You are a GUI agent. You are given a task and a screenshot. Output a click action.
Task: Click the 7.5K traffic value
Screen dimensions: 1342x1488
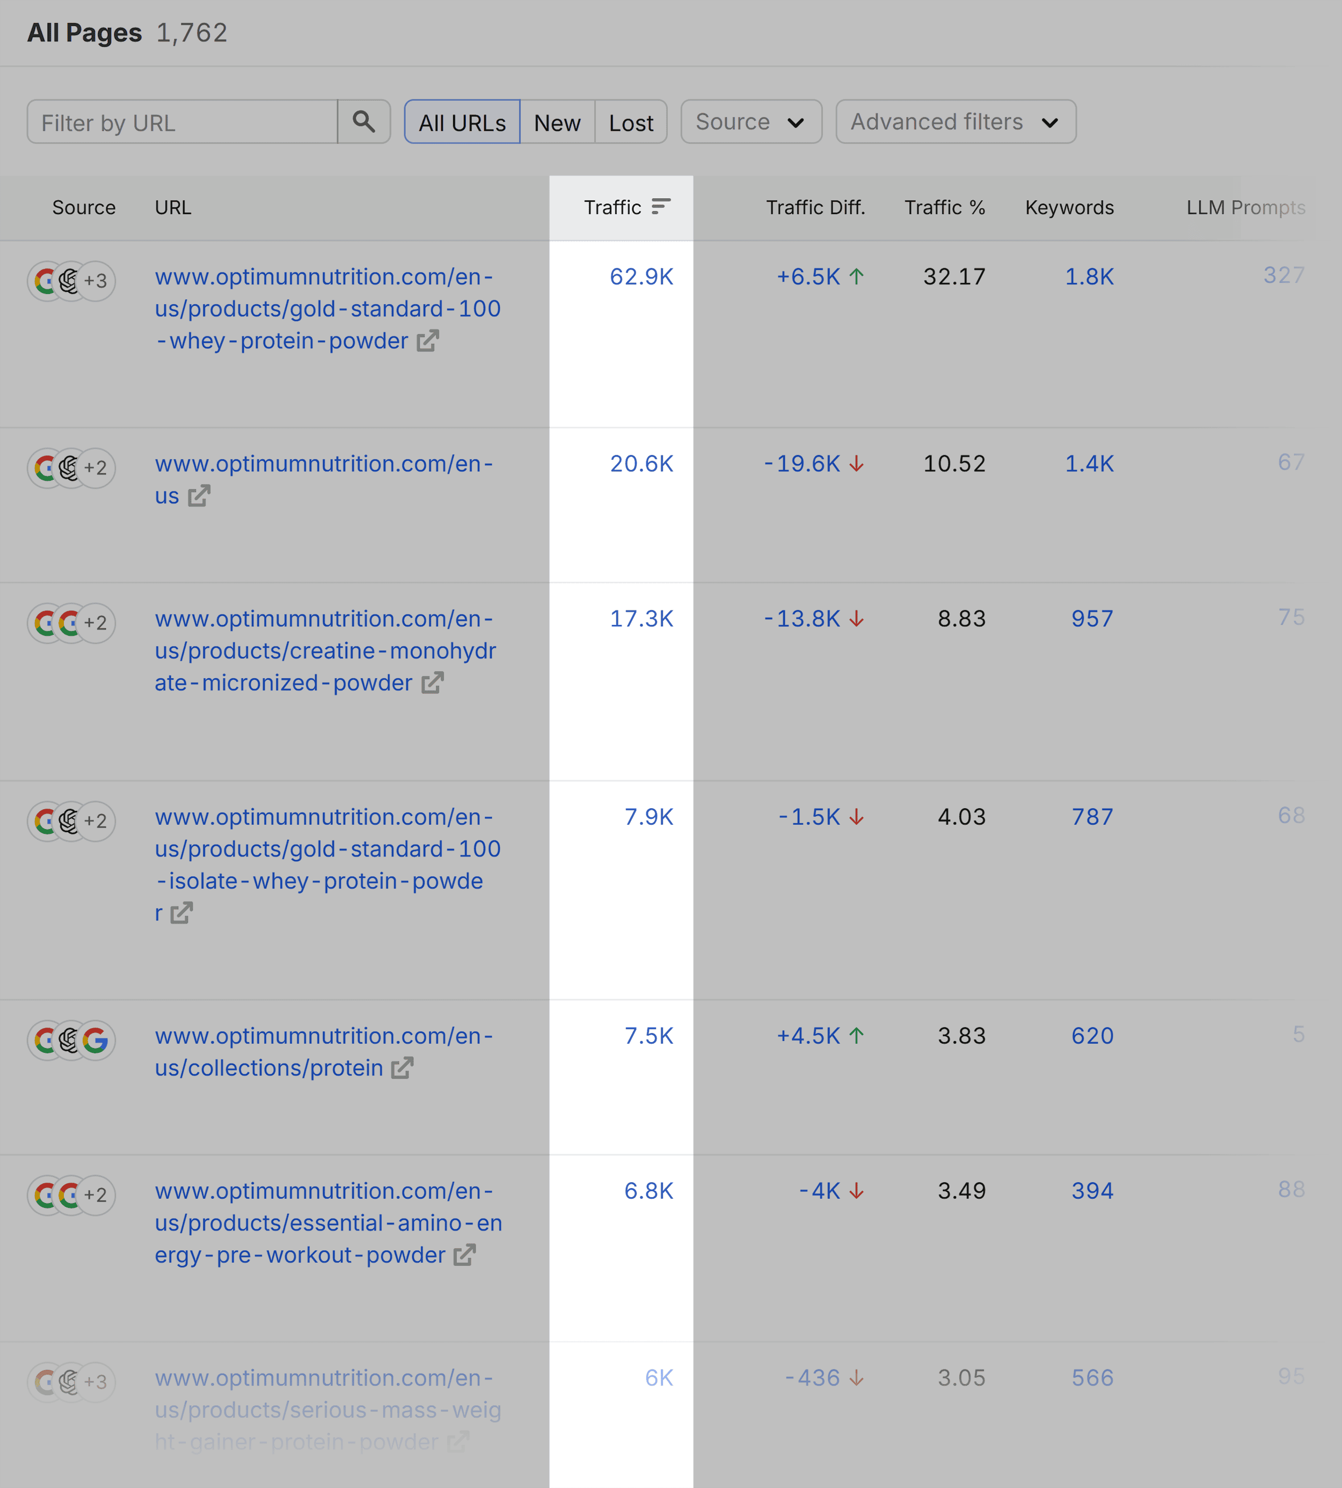[649, 1036]
